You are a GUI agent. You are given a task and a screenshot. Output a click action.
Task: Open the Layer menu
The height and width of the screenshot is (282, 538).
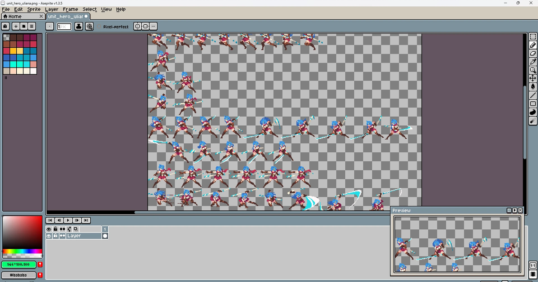(51, 9)
